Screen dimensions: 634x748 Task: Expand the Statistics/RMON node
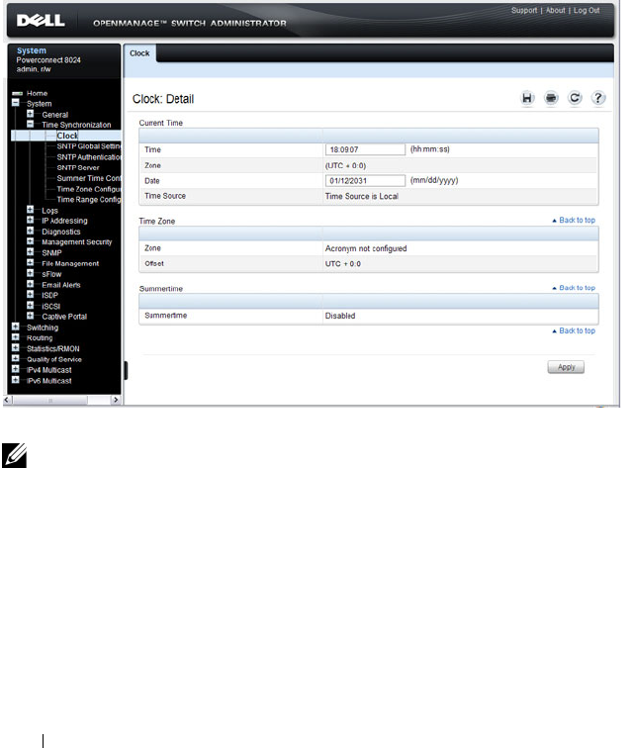(15, 347)
